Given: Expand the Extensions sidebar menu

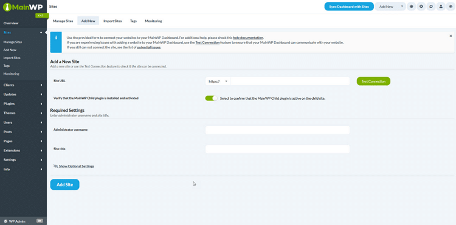Looking at the screenshot, I should coord(41,151).
